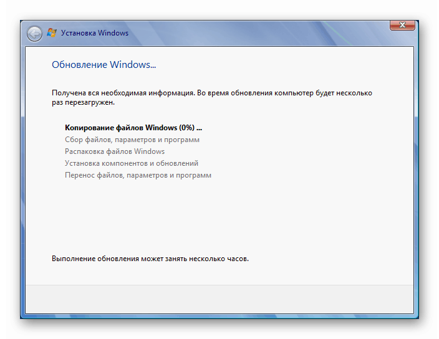Close the Установка Windows dialog
Viewport: 439px width, 339px height.
402,25
